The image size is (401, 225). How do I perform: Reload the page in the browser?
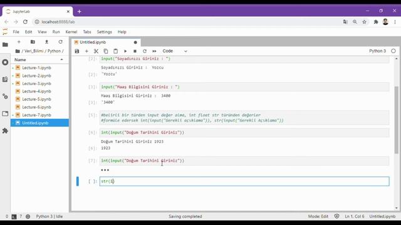pyautogui.click(x=25, y=22)
